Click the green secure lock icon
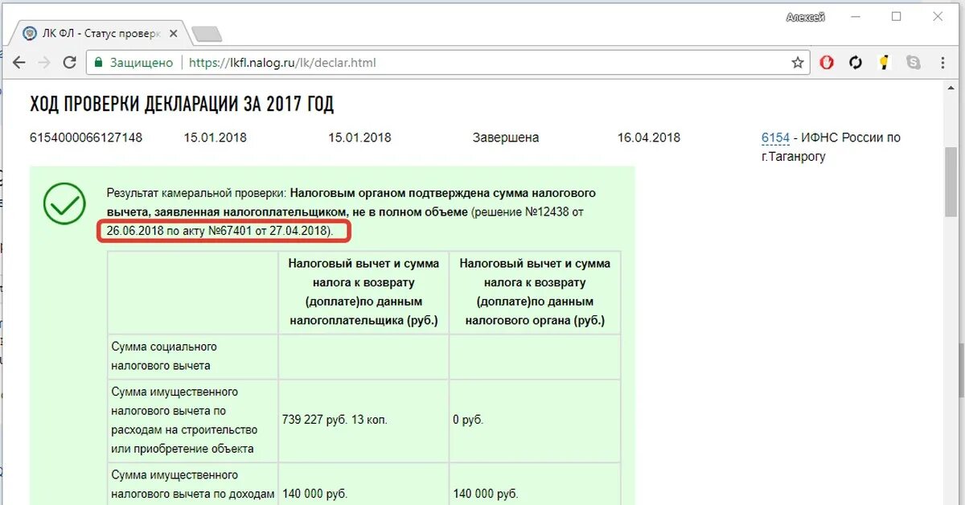The height and width of the screenshot is (505, 965). point(98,62)
